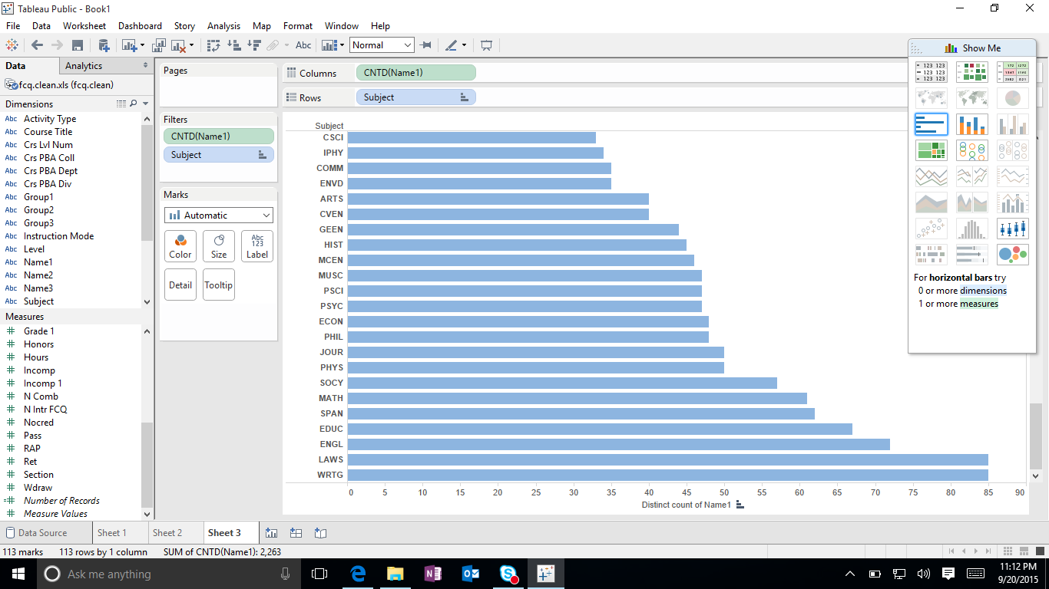The width and height of the screenshot is (1049, 589).
Task: Select the packed bubbles chart in Show Me
Action: click(1012, 255)
